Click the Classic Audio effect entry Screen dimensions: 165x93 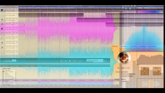7,70
